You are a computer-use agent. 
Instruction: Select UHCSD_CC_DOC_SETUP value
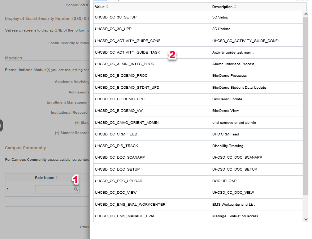(117, 169)
